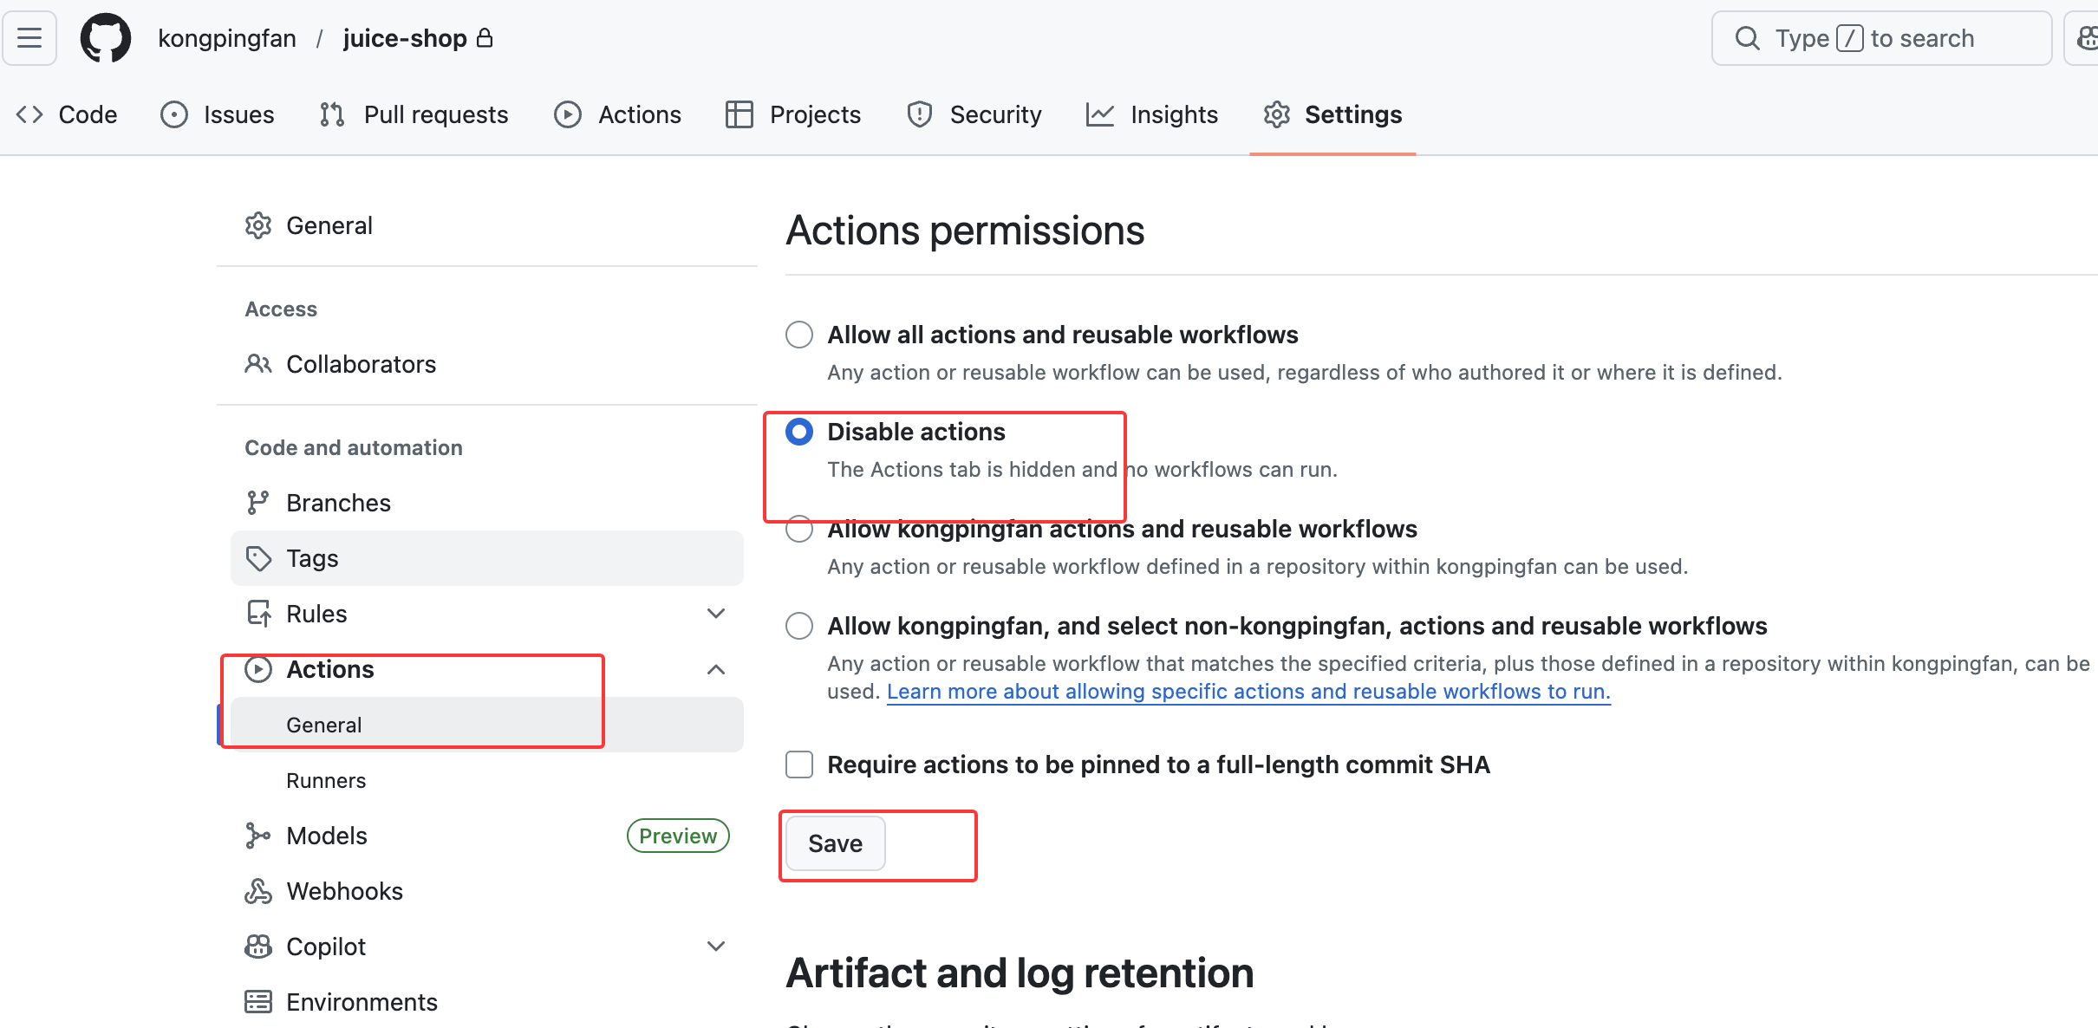Enable pinning actions to full-length commit SHA
This screenshot has height=1028, width=2098.
(799, 764)
